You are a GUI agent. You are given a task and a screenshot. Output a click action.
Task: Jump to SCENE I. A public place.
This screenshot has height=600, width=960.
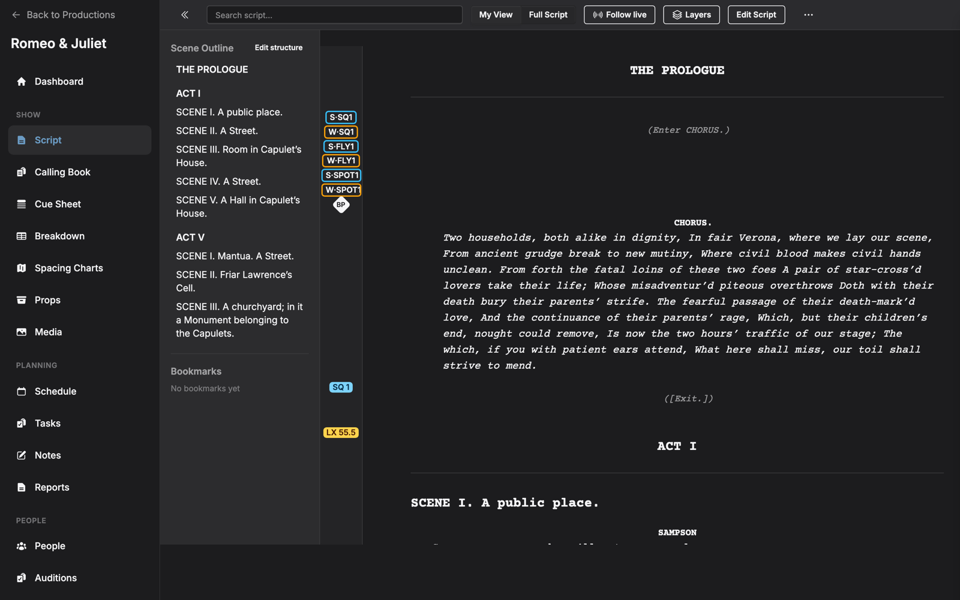(x=229, y=112)
